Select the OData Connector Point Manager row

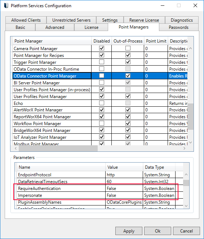coord(100,76)
